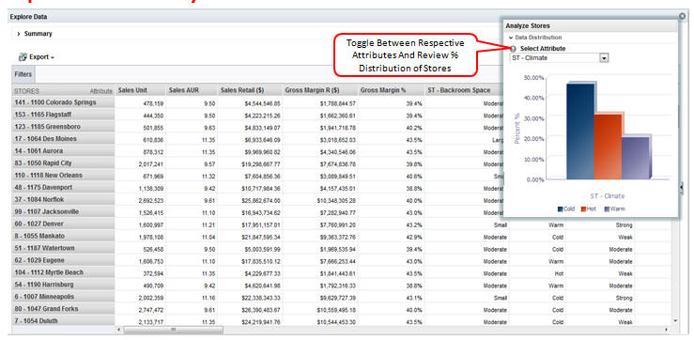Sort by Sales Unit column header
The width and height of the screenshot is (694, 340).
[x=140, y=90]
